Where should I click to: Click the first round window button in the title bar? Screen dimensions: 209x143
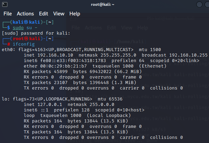coord(199,4)
